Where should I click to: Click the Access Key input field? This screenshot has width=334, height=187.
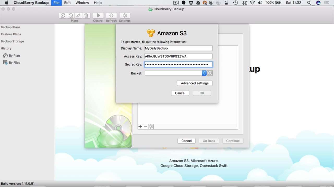click(178, 56)
